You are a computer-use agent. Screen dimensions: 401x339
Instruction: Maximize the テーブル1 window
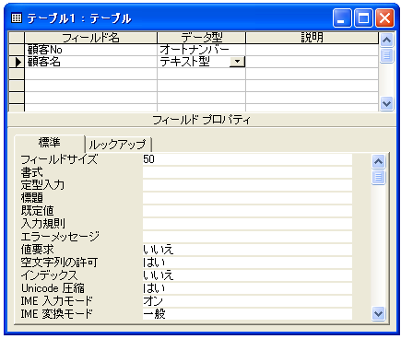pos(363,18)
